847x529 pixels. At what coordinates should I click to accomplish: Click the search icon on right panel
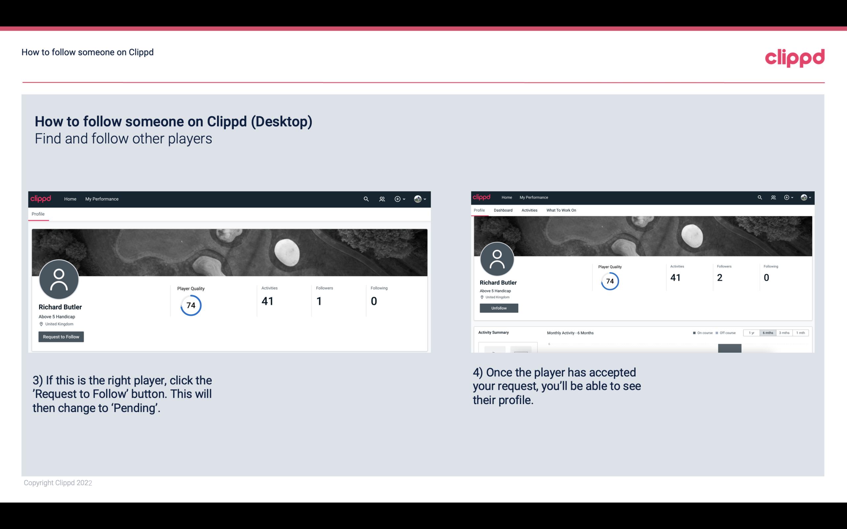759,197
